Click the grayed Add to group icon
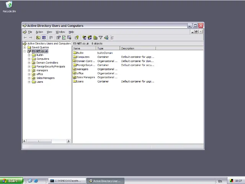 pyautogui.click(x=112, y=38)
